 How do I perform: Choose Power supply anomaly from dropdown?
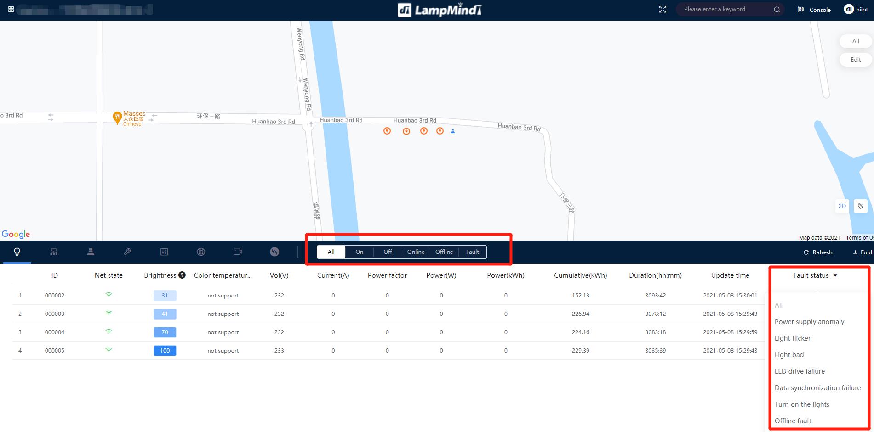point(809,322)
